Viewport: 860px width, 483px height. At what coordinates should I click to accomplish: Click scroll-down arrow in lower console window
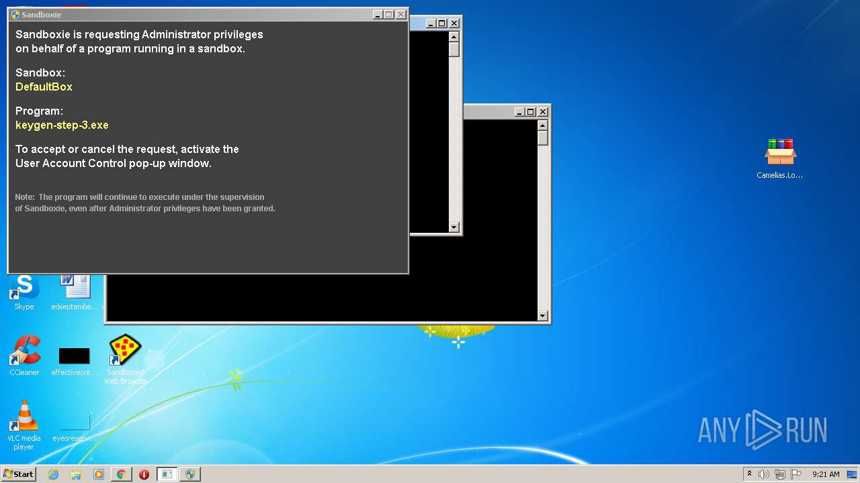(x=543, y=316)
